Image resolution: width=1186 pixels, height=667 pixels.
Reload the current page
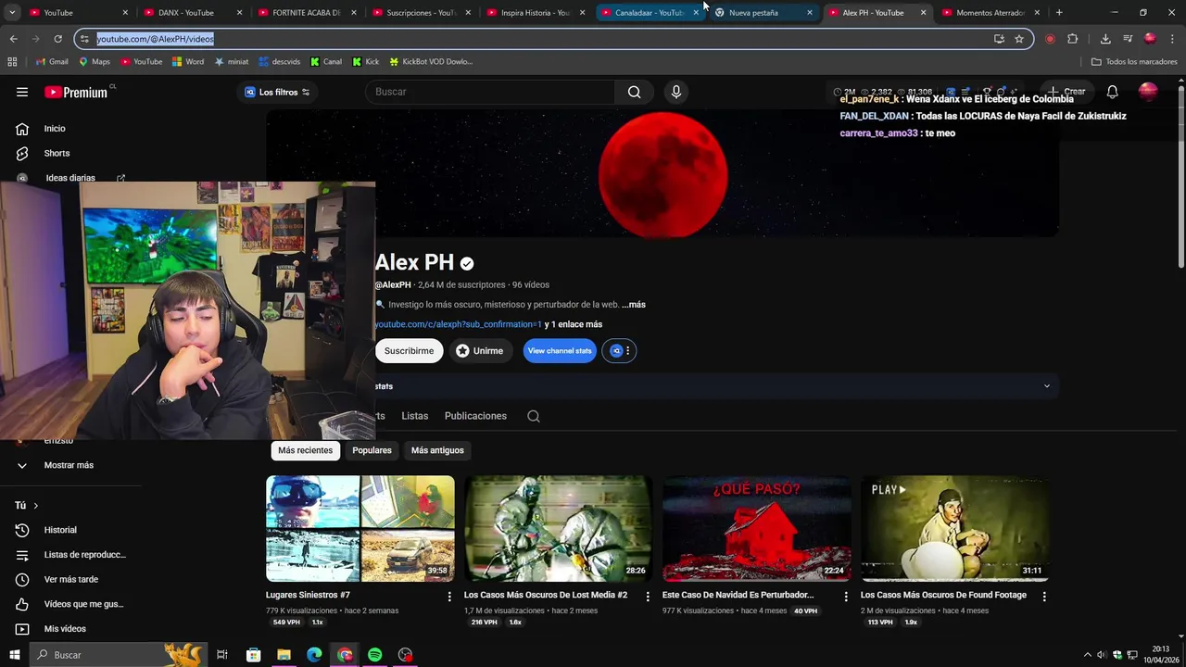(x=57, y=39)
